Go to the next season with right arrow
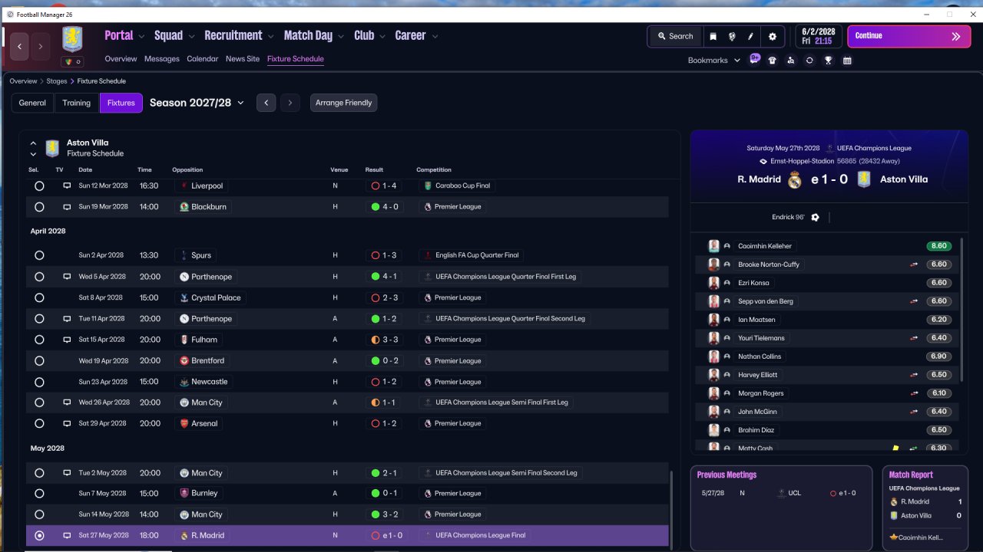This screenshot has height=552, width=983. tap(290, 103)
